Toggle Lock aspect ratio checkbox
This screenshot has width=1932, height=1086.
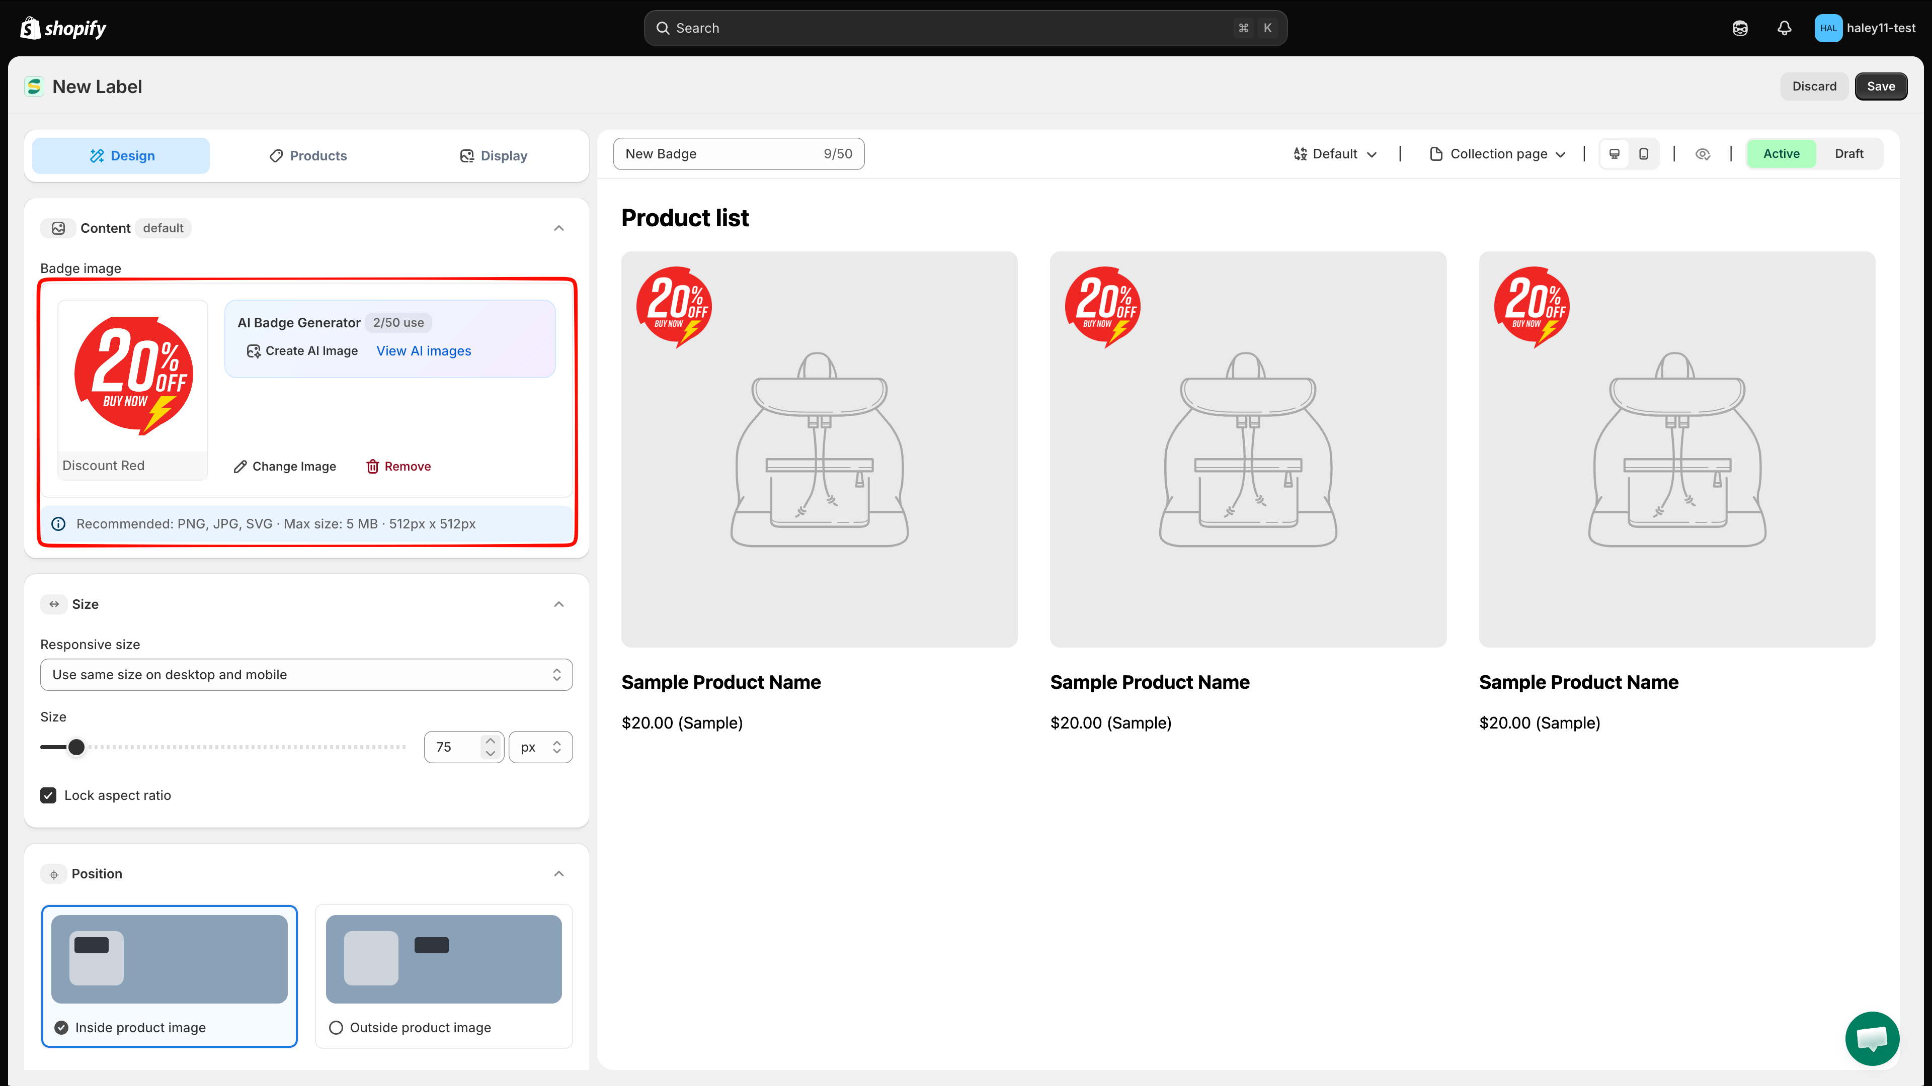coord(49,795)
